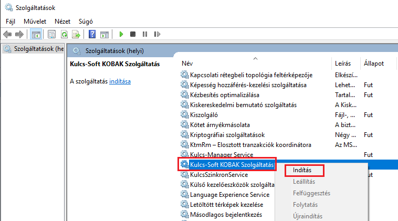Click the Export List toolbar icon

coord(76,34)
